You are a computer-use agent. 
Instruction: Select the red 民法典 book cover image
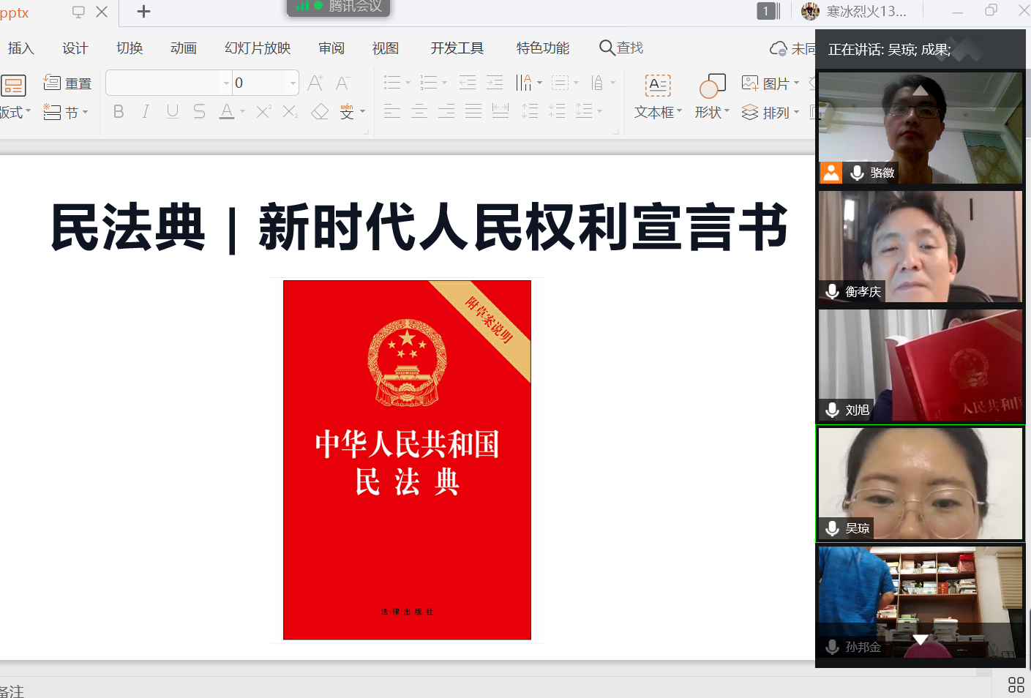coord(407,459)
